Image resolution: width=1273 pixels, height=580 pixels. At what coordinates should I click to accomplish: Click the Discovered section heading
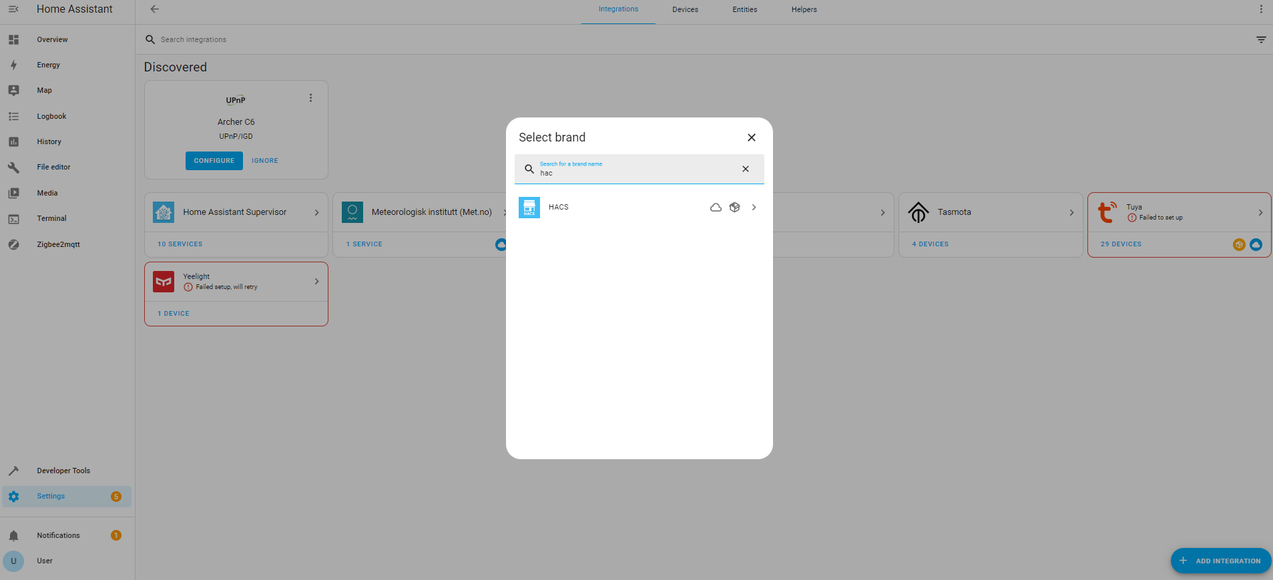tap(176, 67)
